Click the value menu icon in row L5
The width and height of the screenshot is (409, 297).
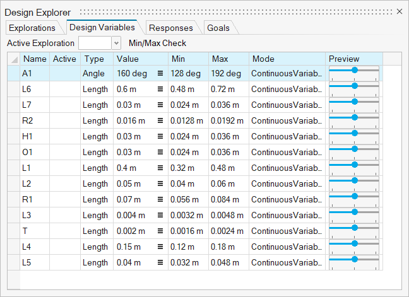click(160, 263)
